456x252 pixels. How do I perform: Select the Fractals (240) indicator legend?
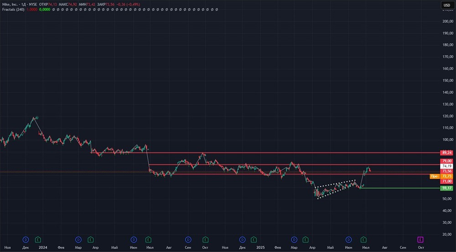12,9
